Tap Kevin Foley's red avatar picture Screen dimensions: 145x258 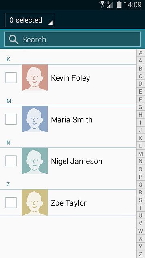pos(35,77)
